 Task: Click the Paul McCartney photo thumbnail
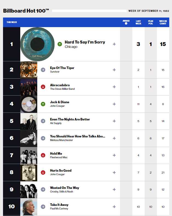(29, 207)
